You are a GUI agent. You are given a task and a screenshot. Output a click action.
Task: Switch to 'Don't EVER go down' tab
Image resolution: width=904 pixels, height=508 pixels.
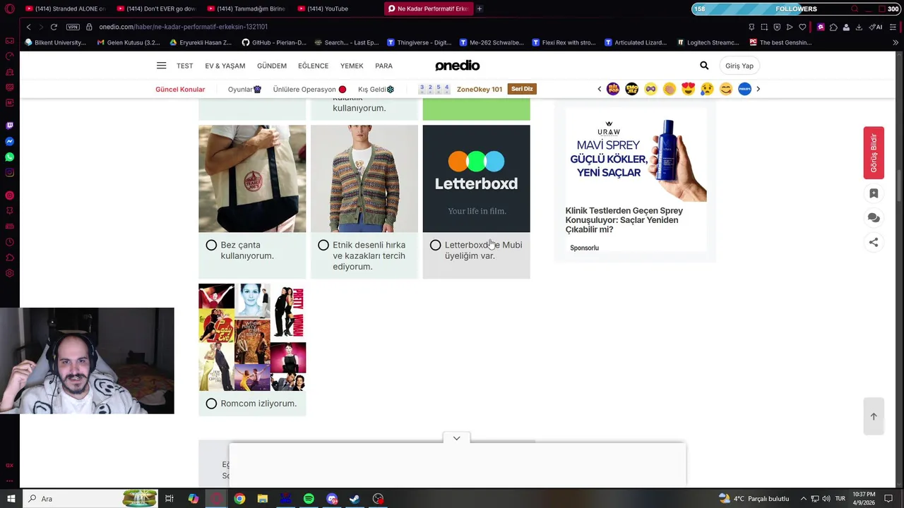[156, 8]
